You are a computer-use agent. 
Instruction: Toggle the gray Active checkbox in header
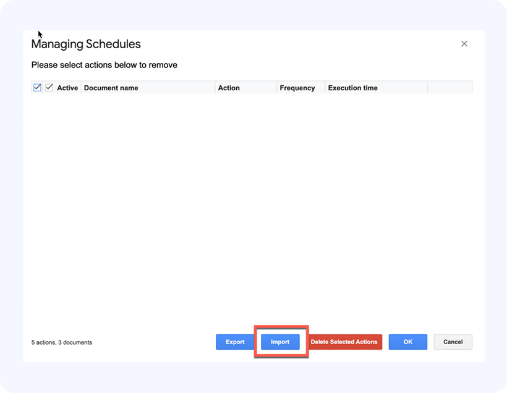pyautogui.click(x=49, y=88)
